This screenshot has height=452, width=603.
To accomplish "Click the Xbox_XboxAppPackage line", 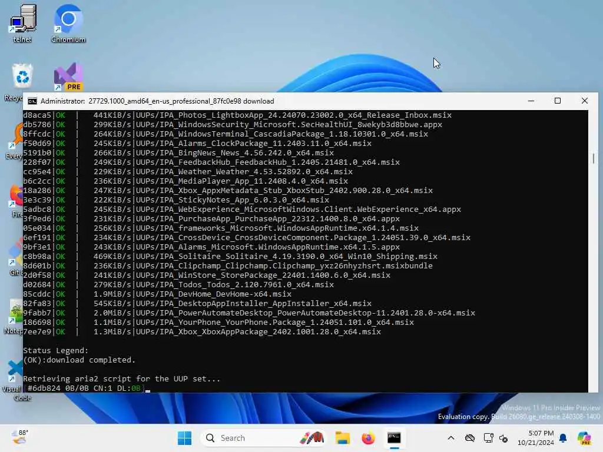I will tap(202, 332).
